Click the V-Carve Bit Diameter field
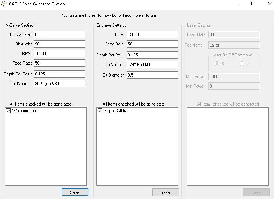This screenshot has height=199, width=274. (x=59, y=34)
